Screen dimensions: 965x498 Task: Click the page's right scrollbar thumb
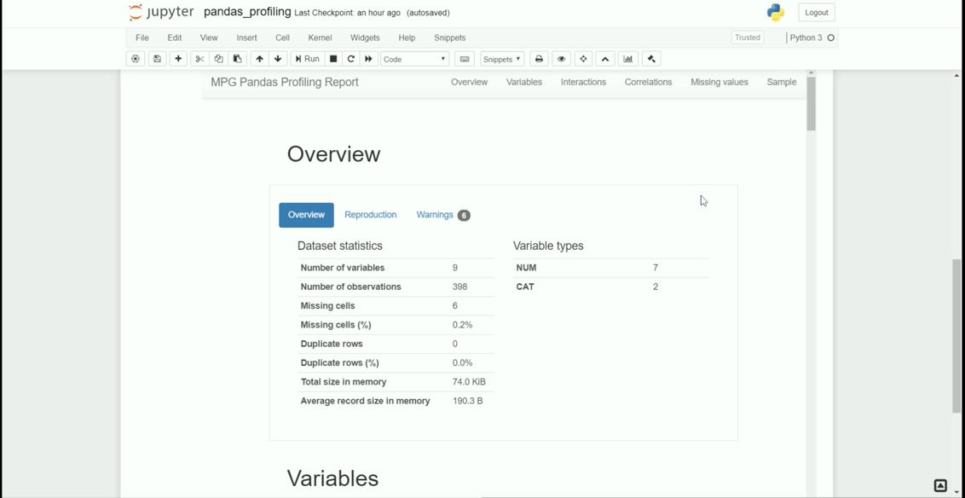point(956,336)
